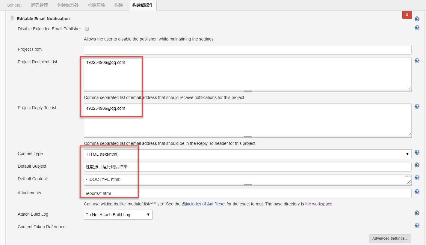426x245 pixels.
Task: Delete Editable Email Notification with red X
Action: pos(407,15)
